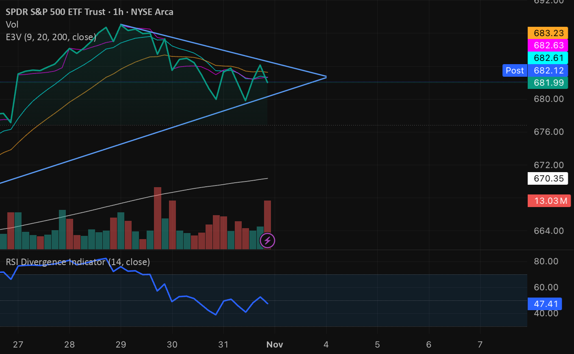Click 676.00 on the price axis
Viewport: 574px width, 354px height.
coord(548,132)
